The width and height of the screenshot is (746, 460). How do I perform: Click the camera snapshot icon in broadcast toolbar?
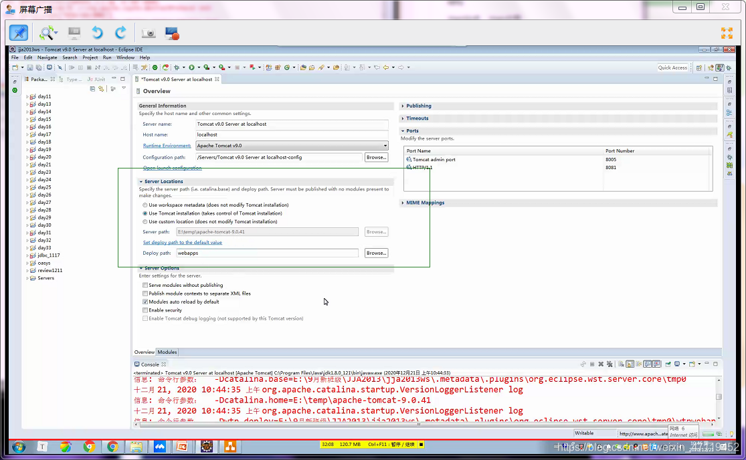[149, 33]
